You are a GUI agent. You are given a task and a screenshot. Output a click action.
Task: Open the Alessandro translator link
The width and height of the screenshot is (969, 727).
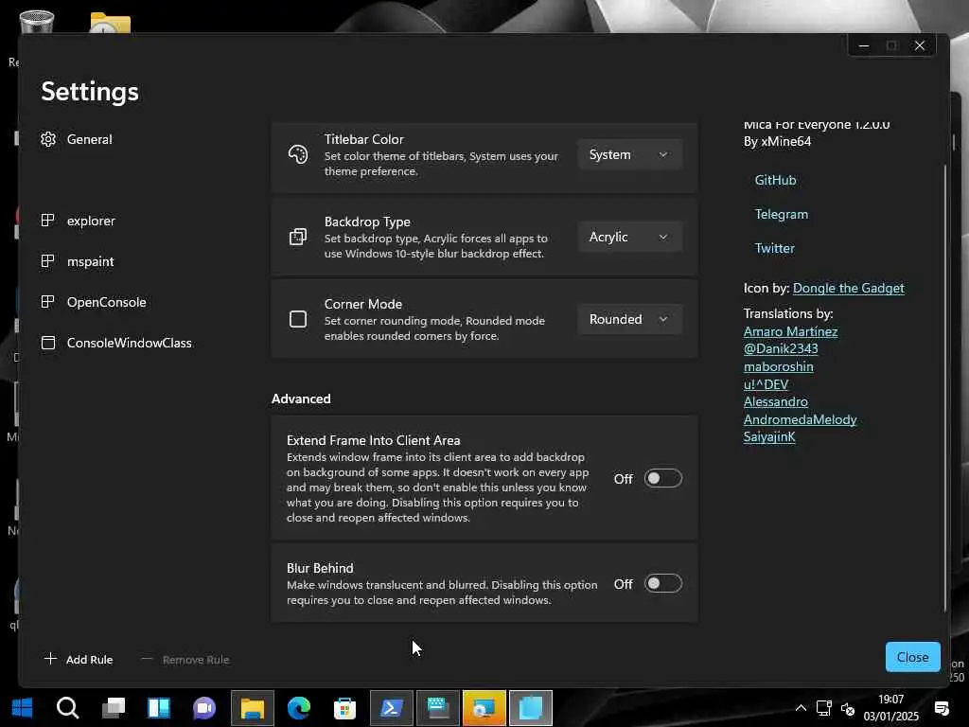(776, 401)
